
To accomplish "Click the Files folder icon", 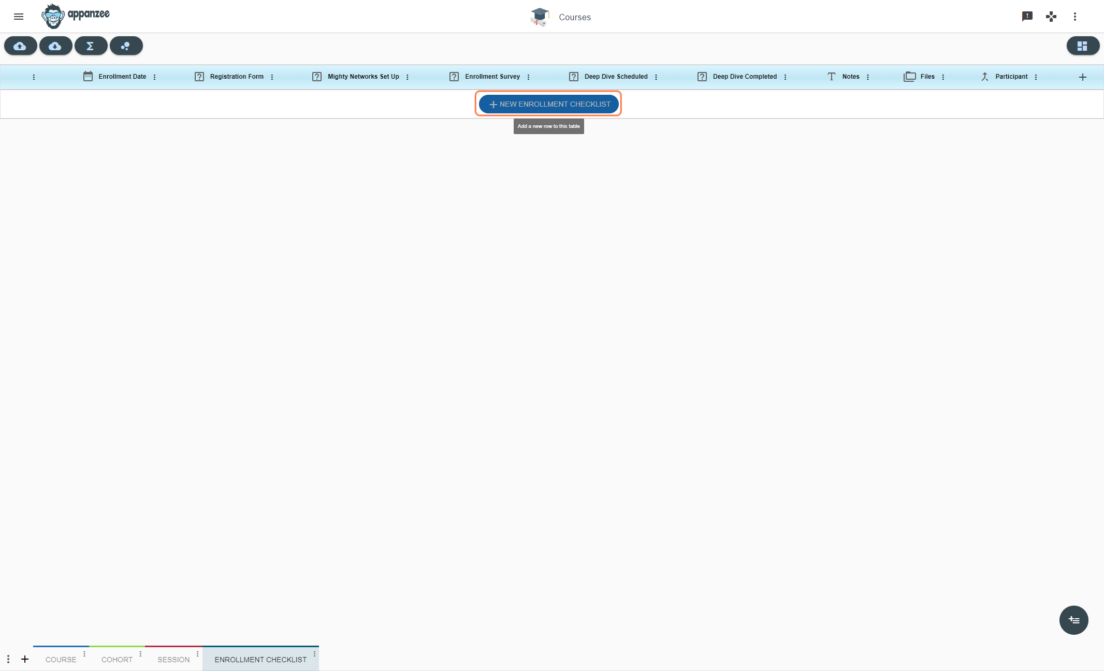I will (x=910, y=77).
